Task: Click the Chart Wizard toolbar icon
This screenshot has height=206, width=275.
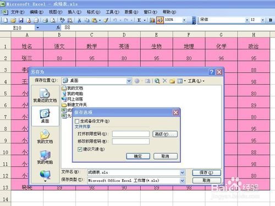Action: [x=152, y=20]
